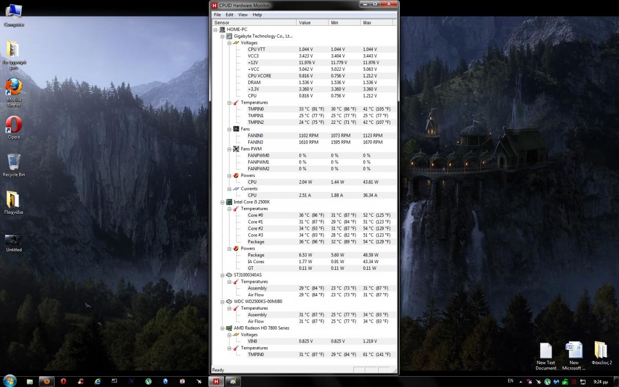Select the Untitled desktop icon
Viewport: 619px width, 387px height.
coord(14,243)
